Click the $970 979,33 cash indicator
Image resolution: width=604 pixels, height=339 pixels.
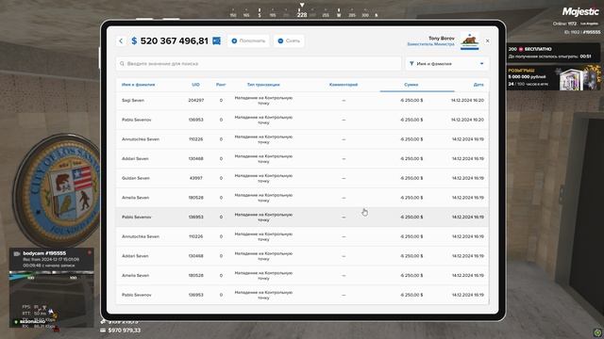[121, 331]
